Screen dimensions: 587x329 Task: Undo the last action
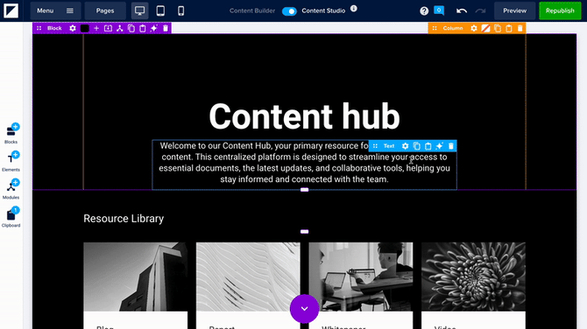point(462,10)
